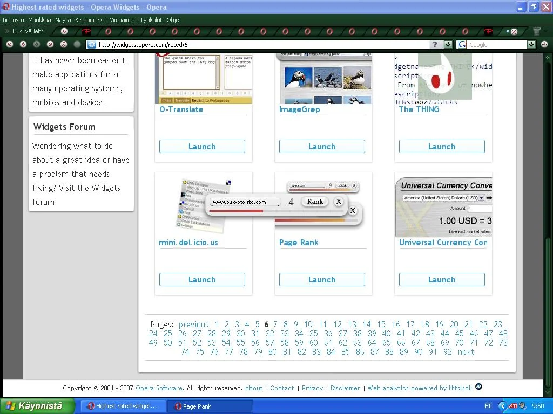Viewport: 553px width, 414px height.
Task: Open the Työkalut menu
Action: click(x=151, y=20)
